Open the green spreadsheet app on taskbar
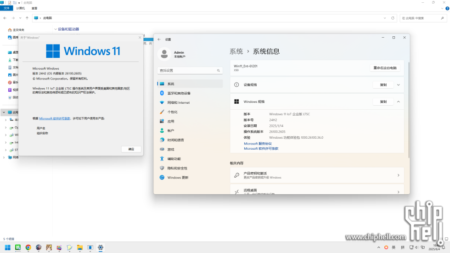Screen dimensions: 450x253 tap(18, 247)
